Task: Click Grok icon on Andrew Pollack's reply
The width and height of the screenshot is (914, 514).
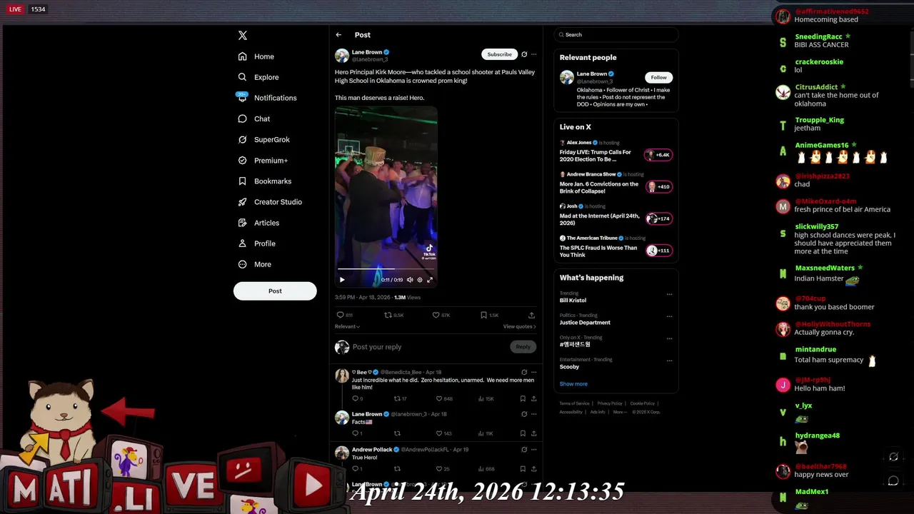Action: click(524, 450)
